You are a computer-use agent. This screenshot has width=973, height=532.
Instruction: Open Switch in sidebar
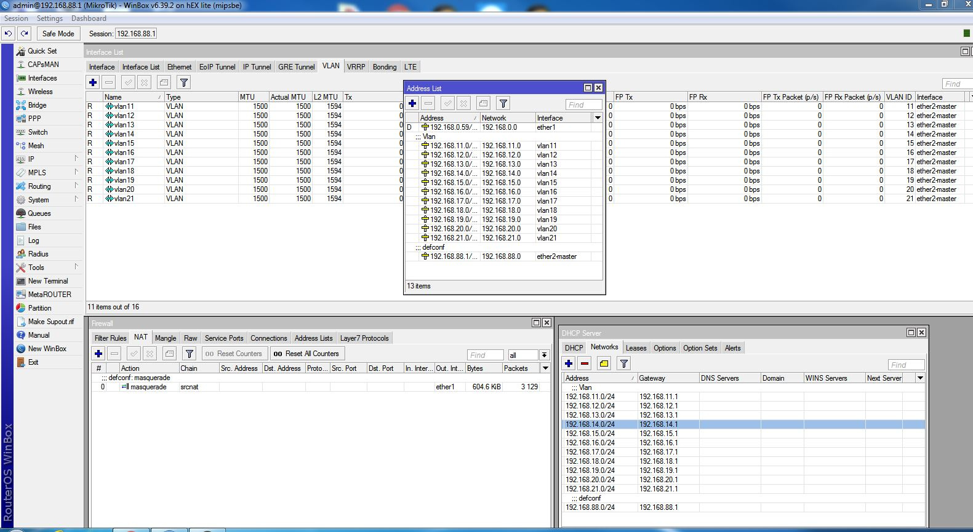38,132
